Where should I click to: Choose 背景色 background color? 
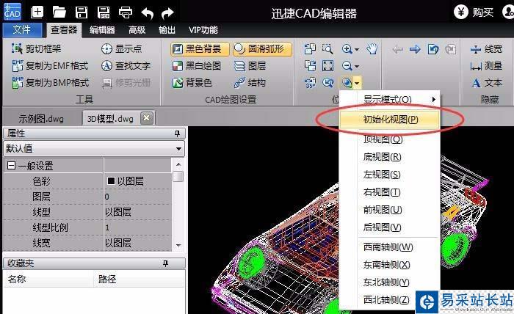(192, 82)
